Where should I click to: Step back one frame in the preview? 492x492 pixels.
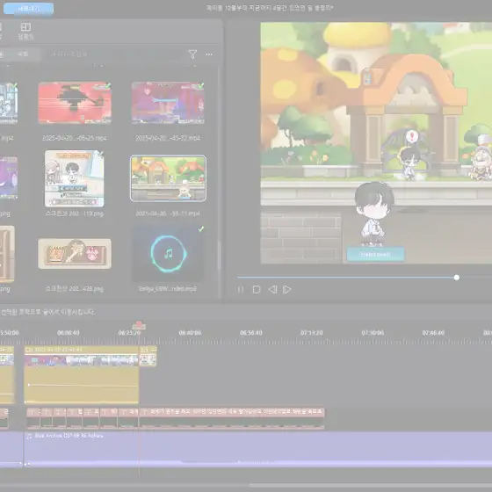(x=272, y=289)
